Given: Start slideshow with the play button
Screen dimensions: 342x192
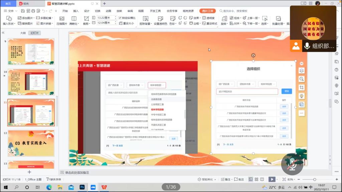Looking at the screenshot, I should click(x=272, y=179).
